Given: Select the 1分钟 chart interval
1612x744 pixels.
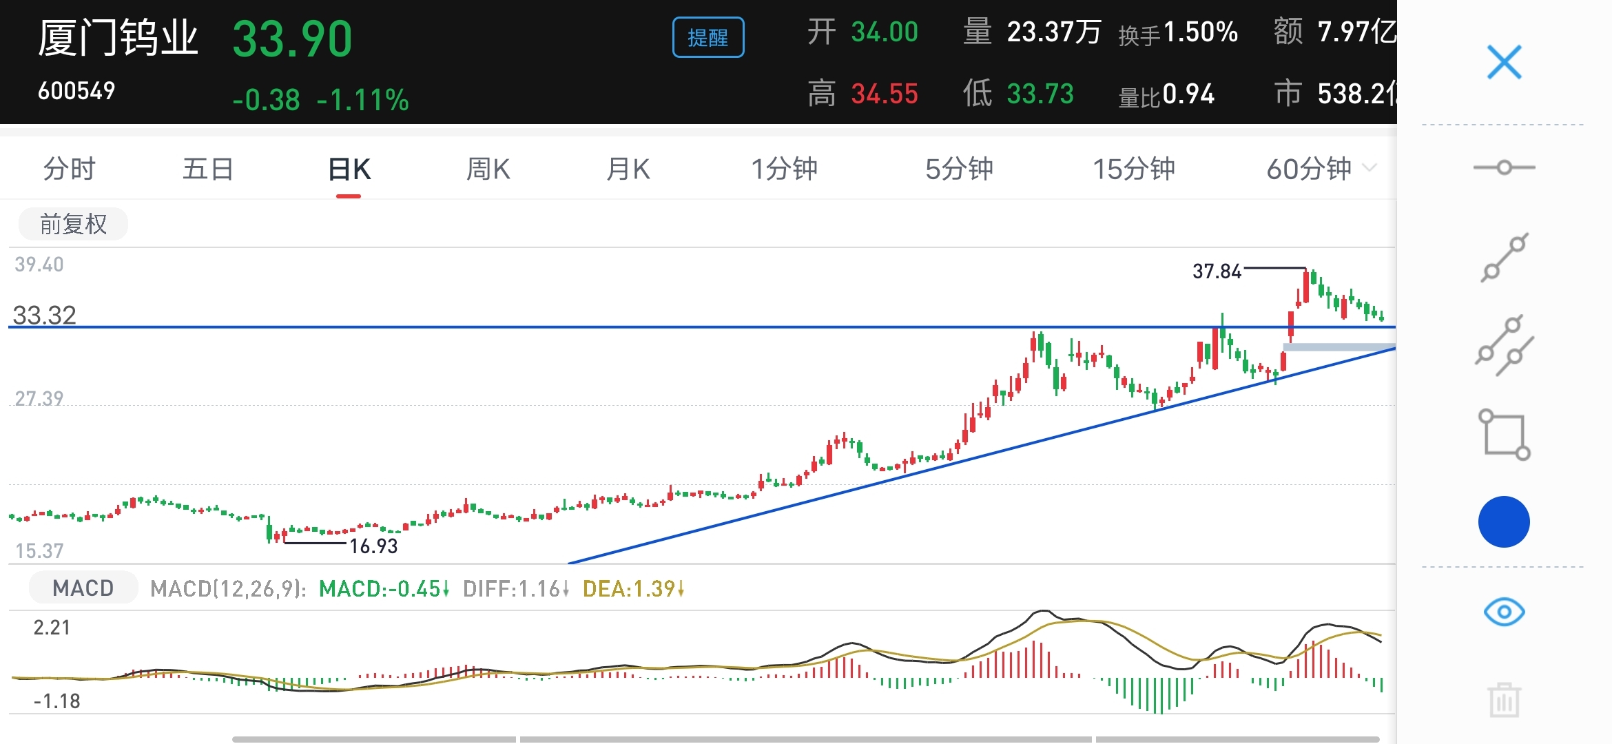Looking at the screenshot, I should (x=784, y=169).
